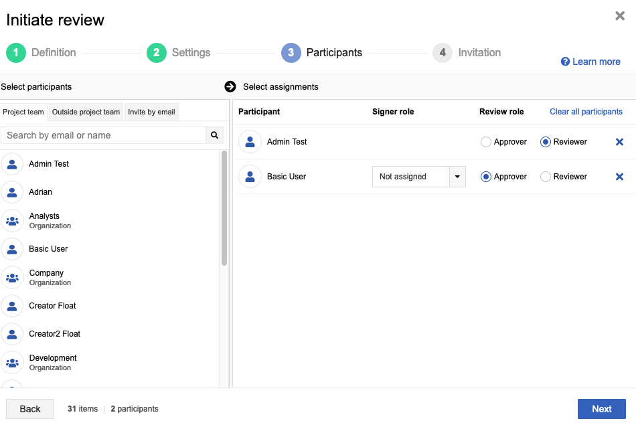The height and width of the screenshot is (431, 636).
Task: Click the participant list scrollbar
Action: pyautogui.click(x=224, y=207)
